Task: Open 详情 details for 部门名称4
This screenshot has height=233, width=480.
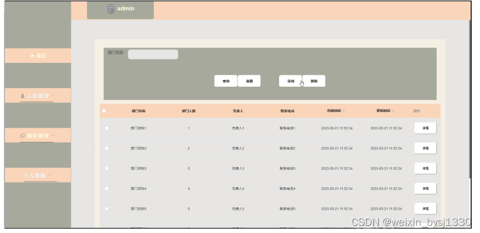Action: point(426,189)
